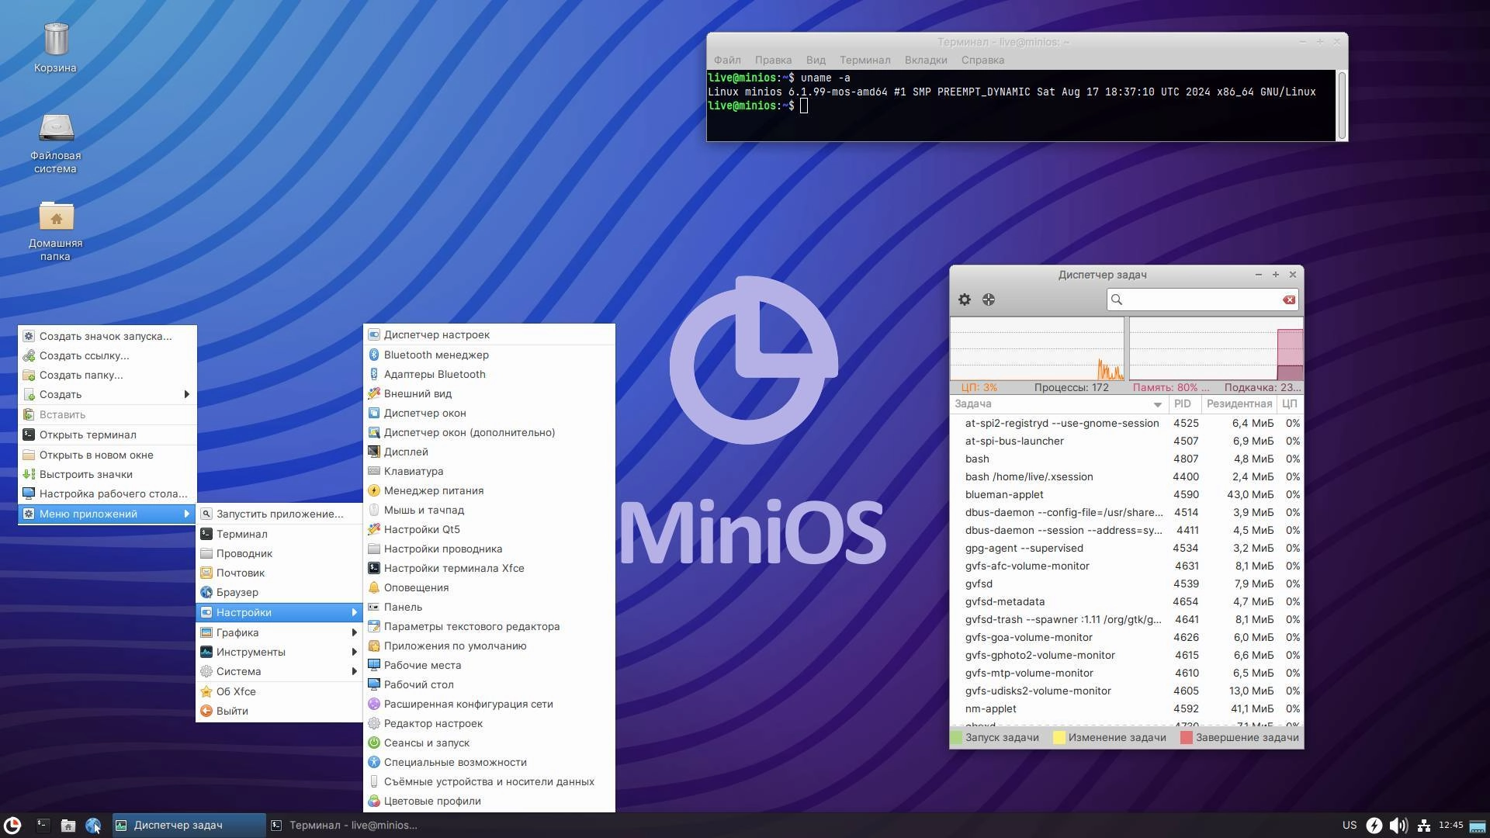Open Bluetooth менеджер from the settings menu
The image size is (1490, 838).
[x=489, y=355]
